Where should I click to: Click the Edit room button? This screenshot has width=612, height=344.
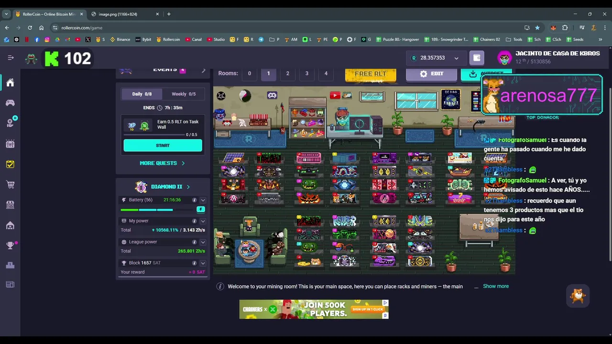[x=431, y=74]
